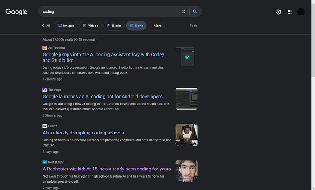Switch to the Books tab
315x190 pixels.
coord(114,26)
